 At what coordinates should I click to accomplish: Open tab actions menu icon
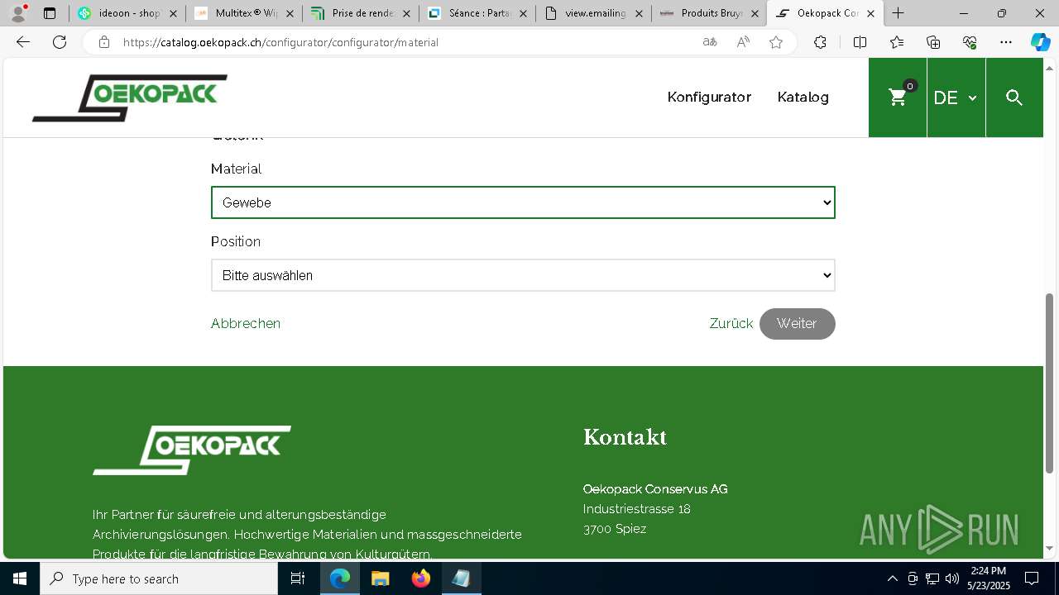point(50,13)
